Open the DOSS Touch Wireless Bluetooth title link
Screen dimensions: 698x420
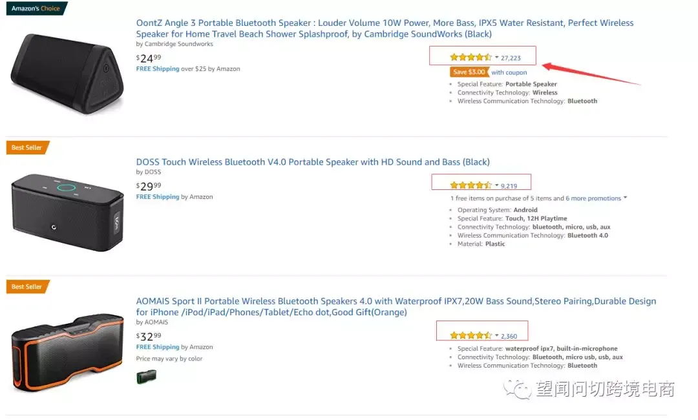point(313,162)
